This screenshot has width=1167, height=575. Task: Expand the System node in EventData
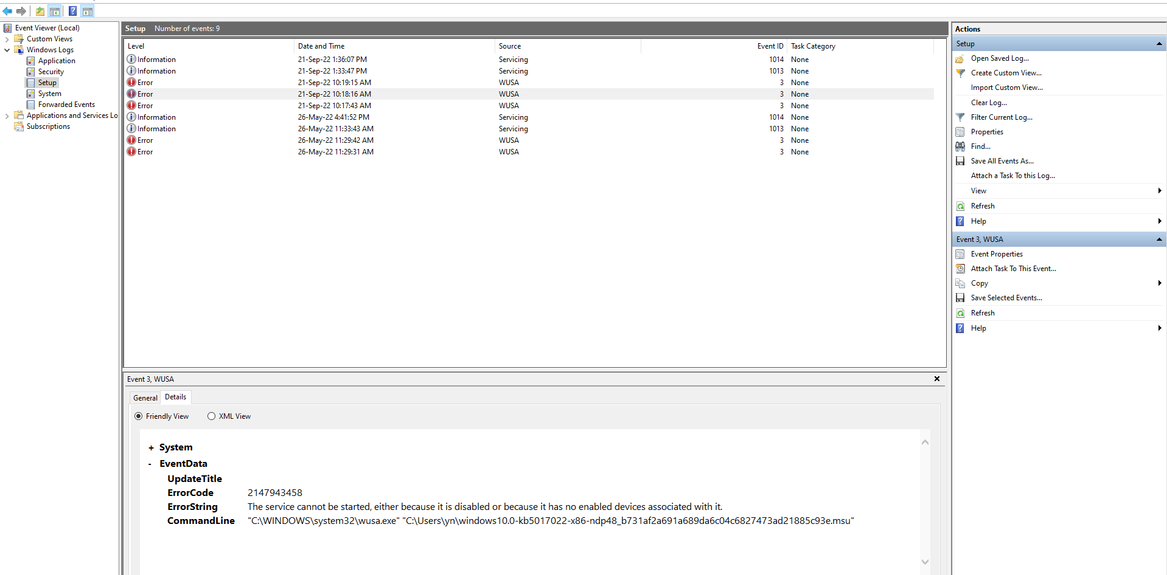coord(150,447)
